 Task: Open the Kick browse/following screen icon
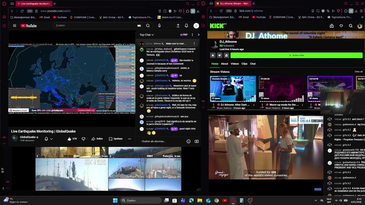332,26
